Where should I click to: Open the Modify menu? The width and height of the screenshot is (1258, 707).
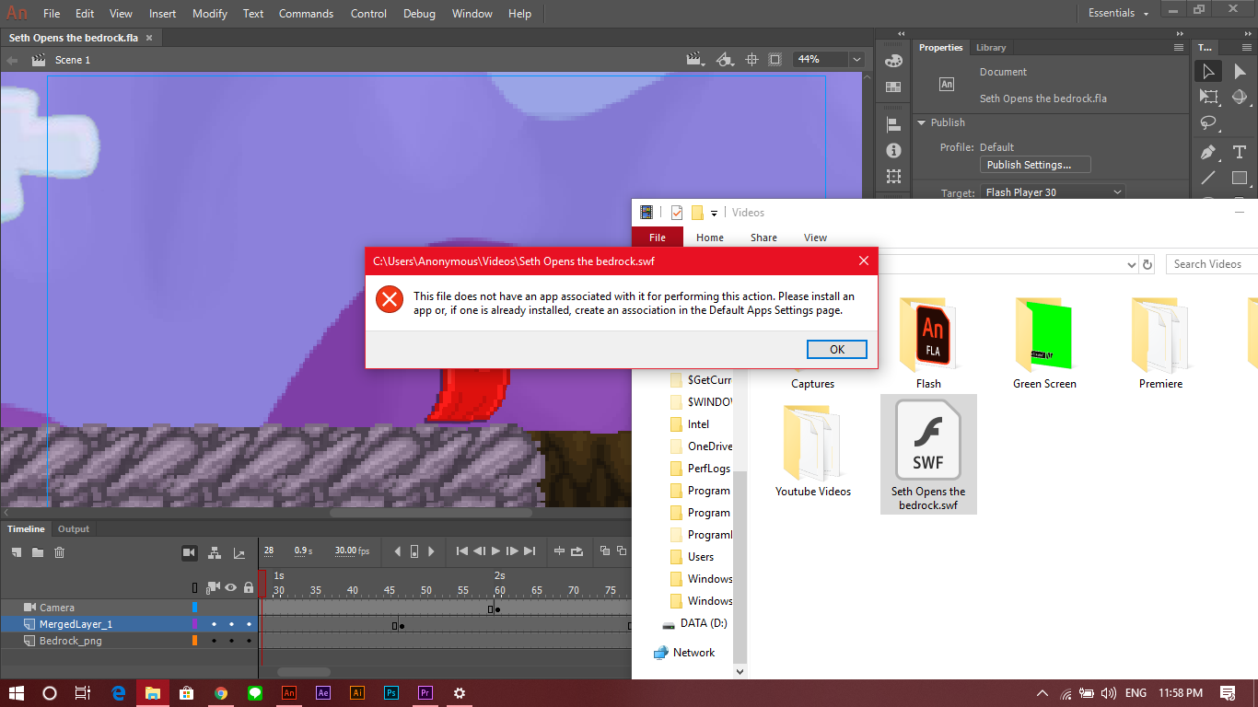pos(210,14)
